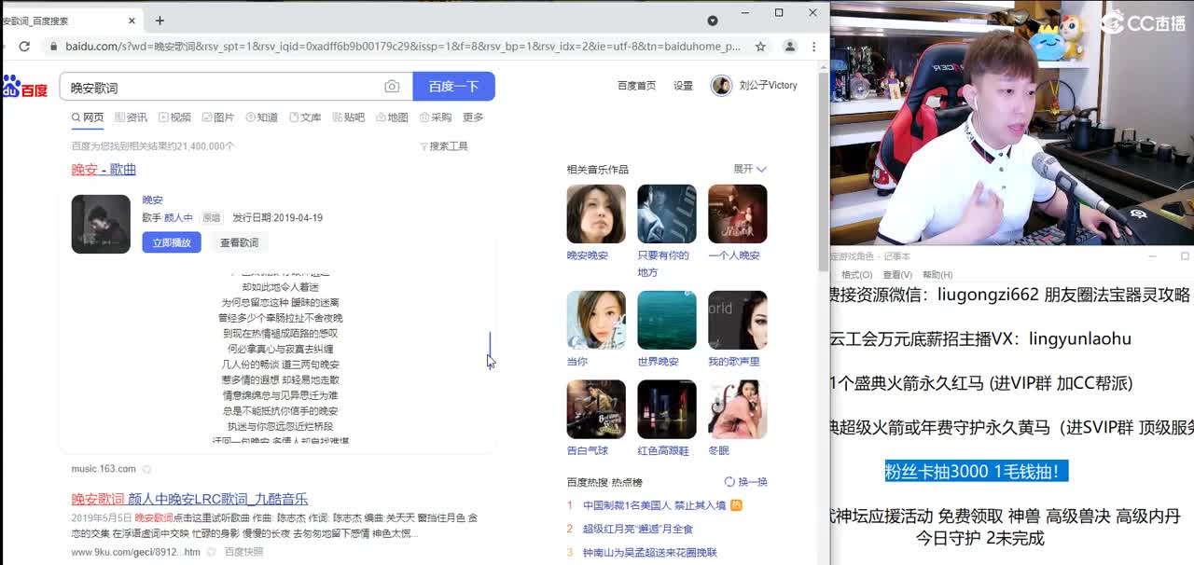Screen dimensions: 1194x565
Task: Click 立即播放 button
Action: 172,242
